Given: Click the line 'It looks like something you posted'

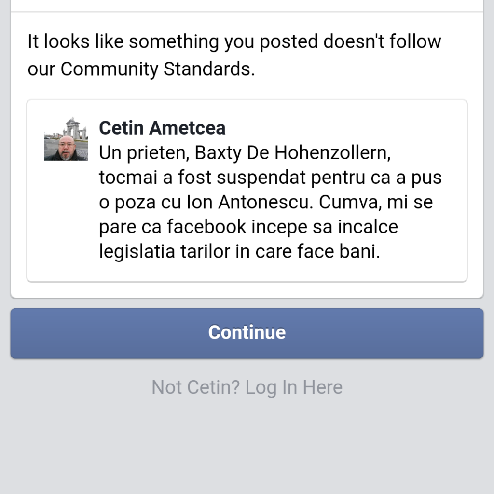Looking at the screenshot, I should [174, 42].
